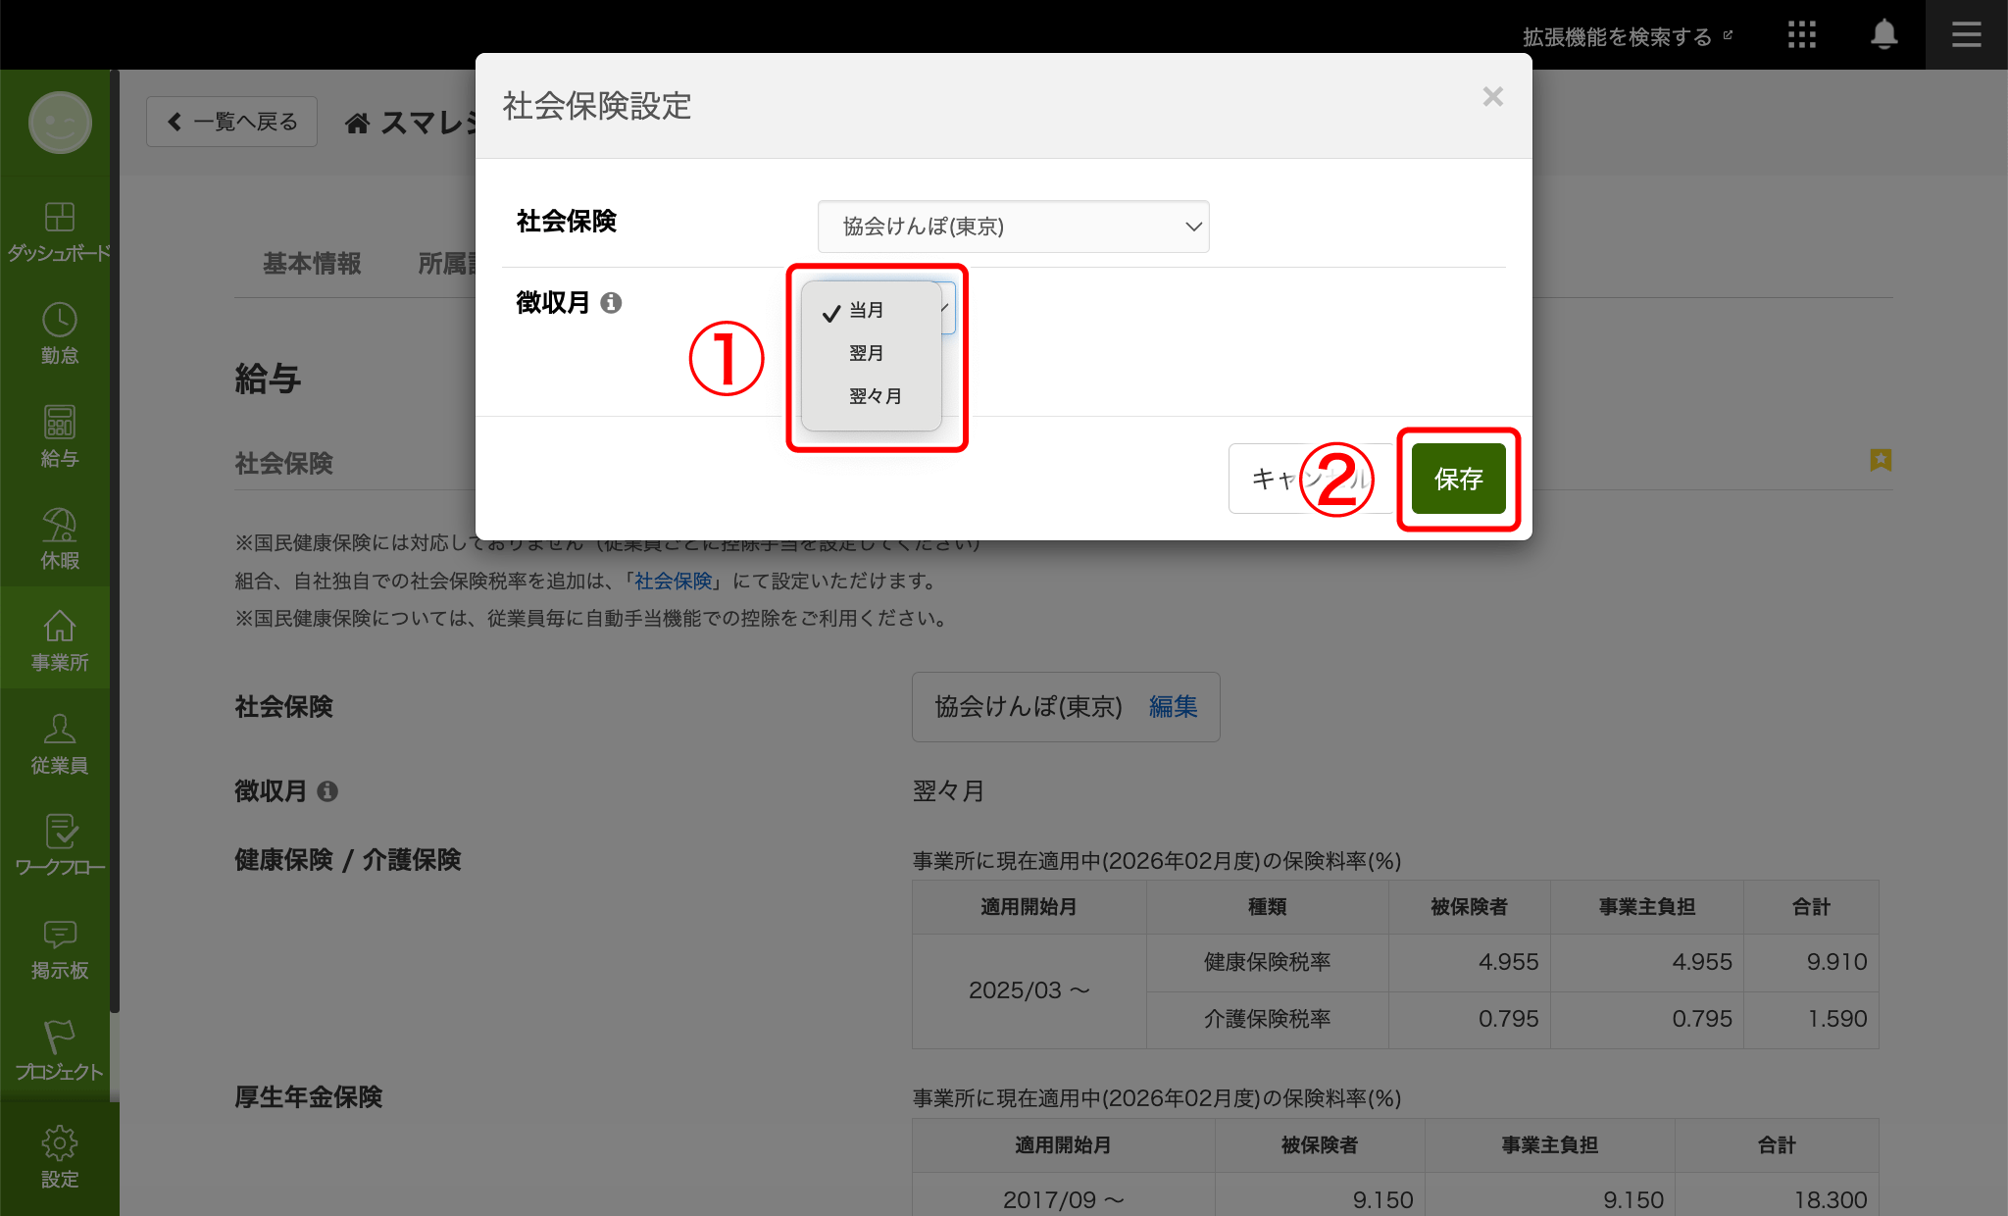2008x1216 pixels.
Task: Select 当月 option in dropdown list
Action: 866,311
